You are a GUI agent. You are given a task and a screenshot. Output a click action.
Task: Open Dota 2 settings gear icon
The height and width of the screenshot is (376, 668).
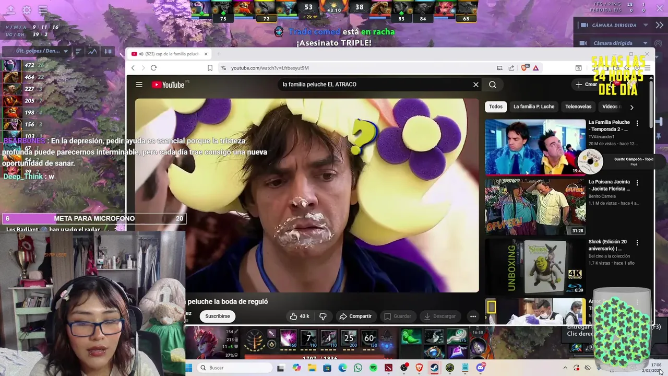click(27, 10)
